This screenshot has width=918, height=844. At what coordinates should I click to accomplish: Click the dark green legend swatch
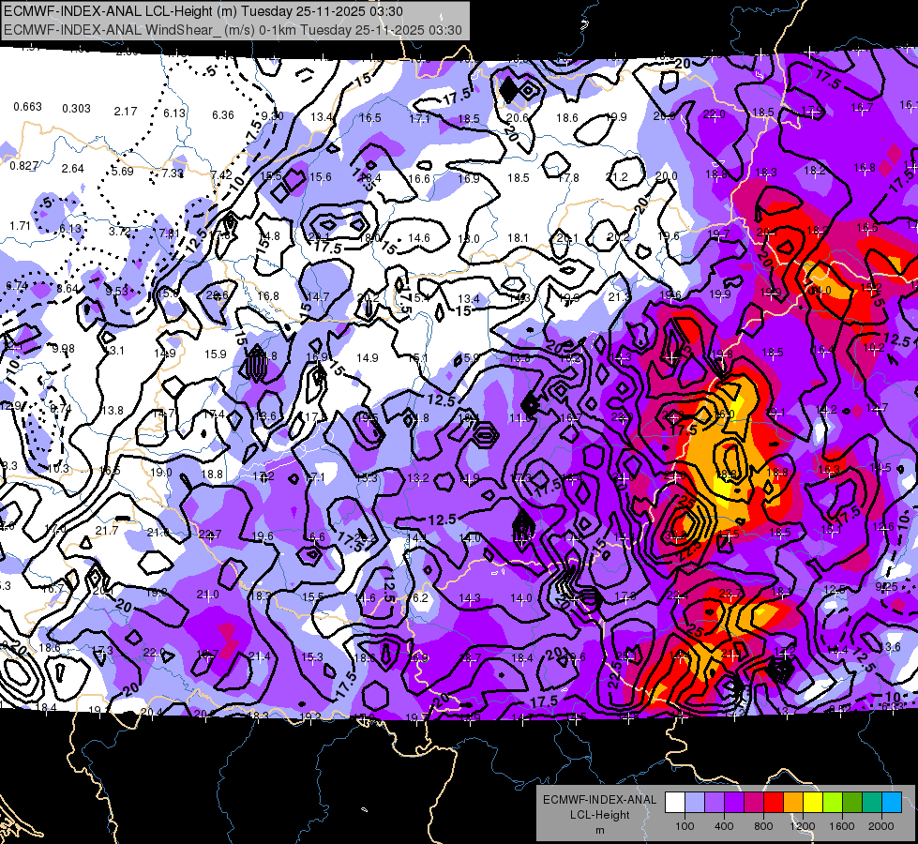[852, 803]
